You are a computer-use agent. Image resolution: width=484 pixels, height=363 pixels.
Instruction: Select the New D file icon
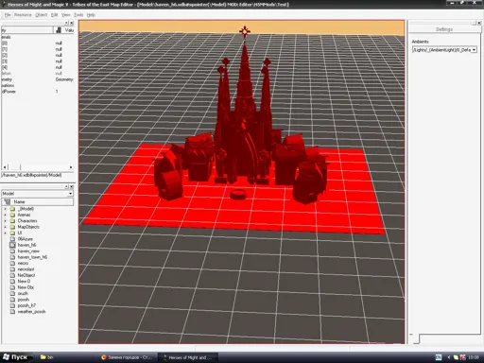pyautogui.click(x=12, y=281)
